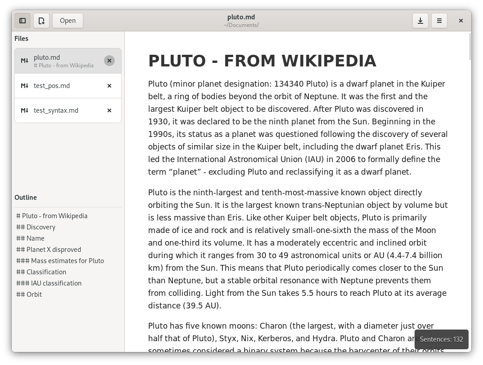
Task: Close the pluto.md file entry
Action: click(109, 61)
